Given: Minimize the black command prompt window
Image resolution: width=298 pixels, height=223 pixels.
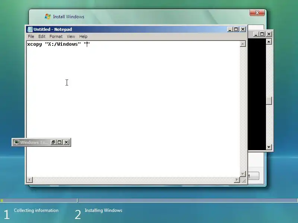Looking at the screenshot, I should pyautogui.click(x=256, y=34).
